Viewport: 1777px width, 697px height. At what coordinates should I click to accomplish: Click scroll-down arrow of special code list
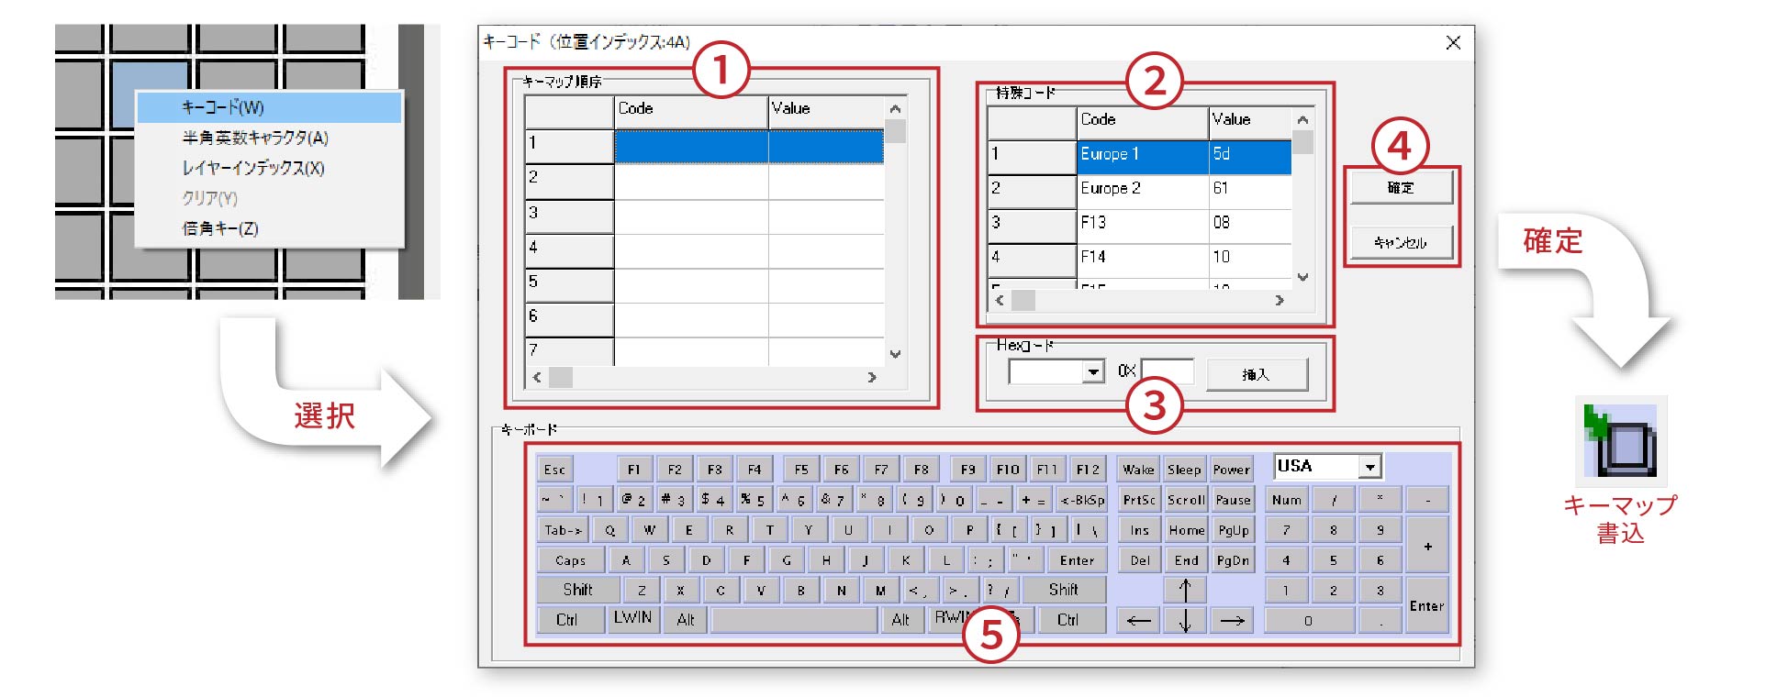[1302, 277]
